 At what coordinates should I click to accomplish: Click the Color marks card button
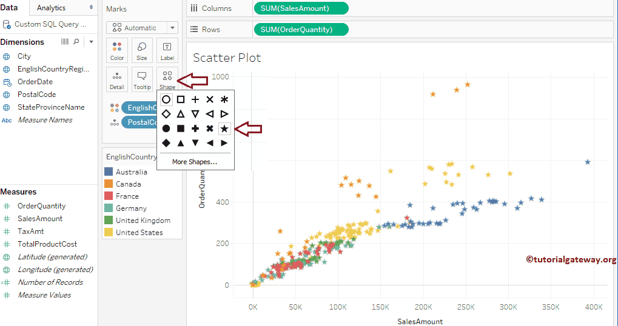117,51
